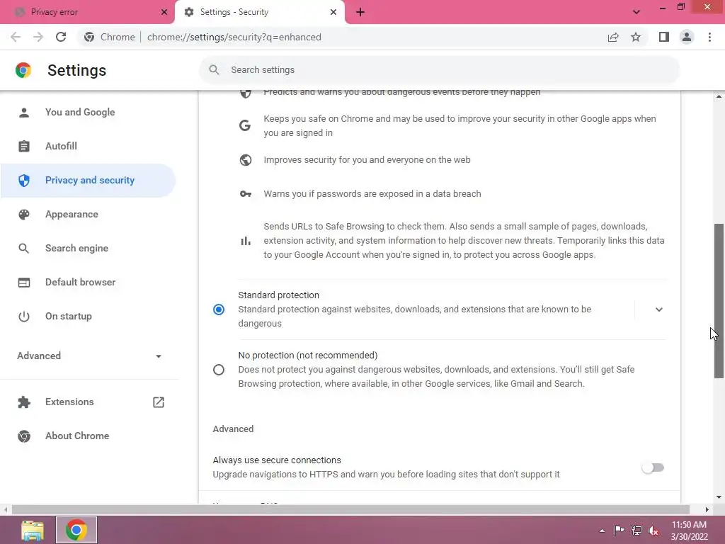Open You and Google section
This screenshot has width=725, height=544.
88,113
